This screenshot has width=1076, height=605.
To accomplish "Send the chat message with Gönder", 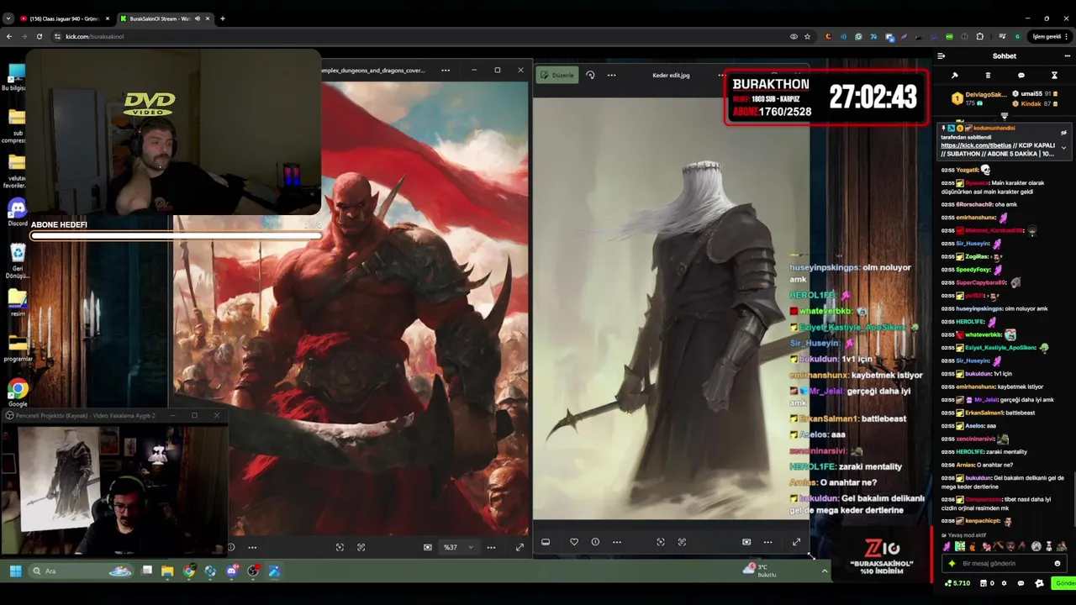I will [x=1063, y=583].
